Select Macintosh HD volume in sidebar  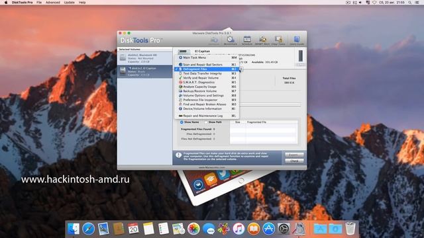click(x=144, y=58)
